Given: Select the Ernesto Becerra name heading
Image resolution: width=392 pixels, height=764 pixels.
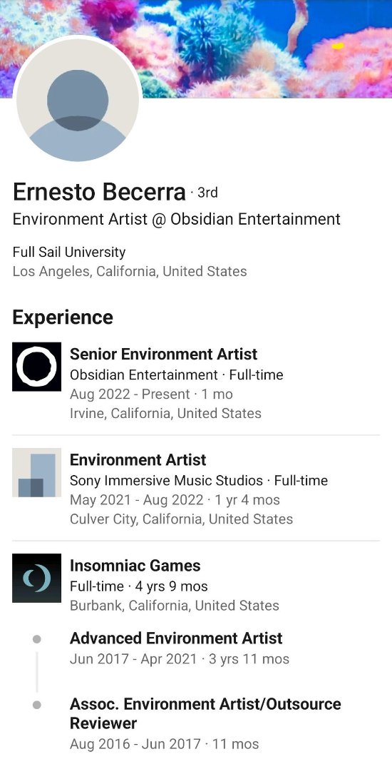Looking at the screenshot, I should point(99,192).
